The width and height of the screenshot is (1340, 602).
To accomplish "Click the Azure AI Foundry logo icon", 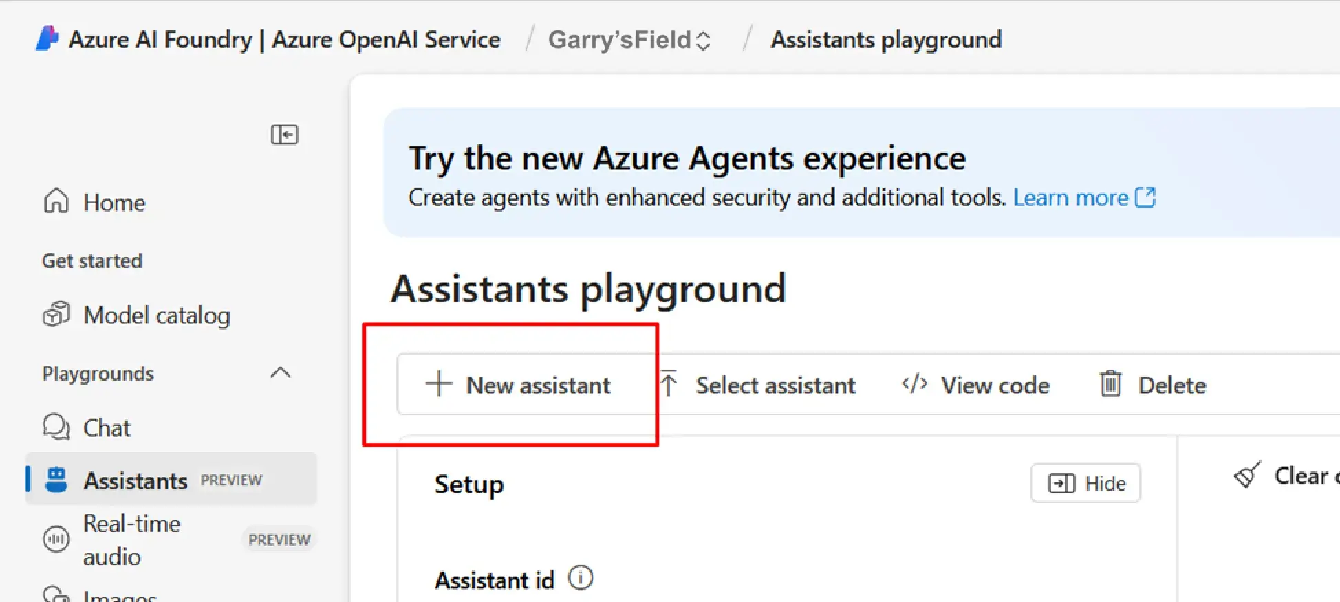I will click(x=47, y=39).
